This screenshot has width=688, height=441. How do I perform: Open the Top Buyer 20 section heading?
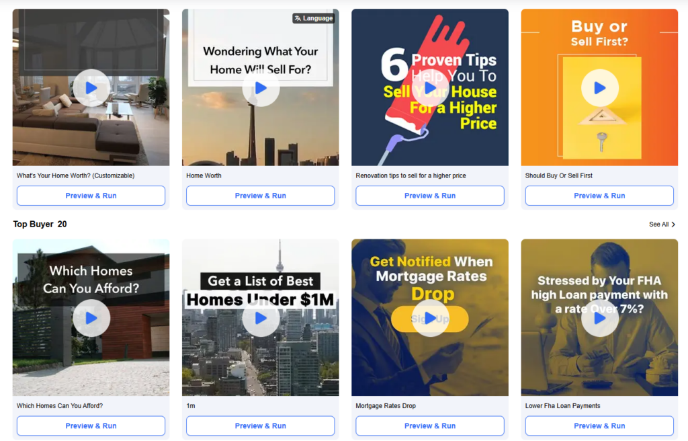coord(40,224)
